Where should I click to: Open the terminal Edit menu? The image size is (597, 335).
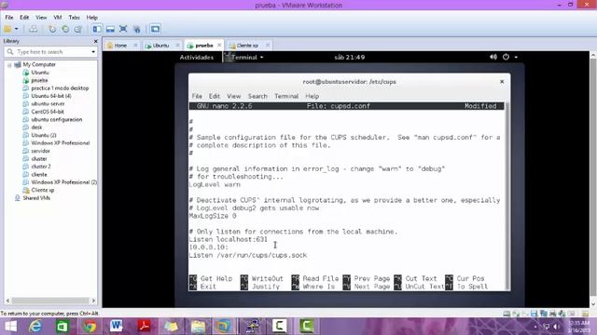(215, 96)
